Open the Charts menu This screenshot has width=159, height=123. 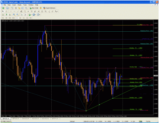coord(20,5)
